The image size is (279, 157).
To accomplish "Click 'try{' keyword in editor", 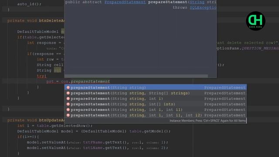I will click(42, 76).
